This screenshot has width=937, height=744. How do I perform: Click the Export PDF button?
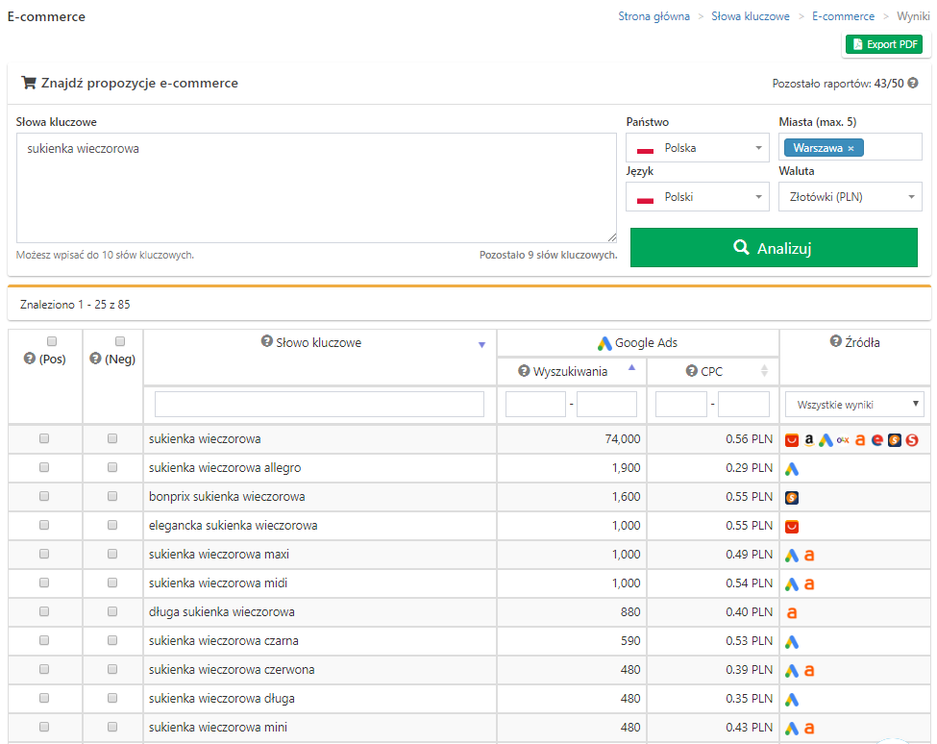point(883,44)
